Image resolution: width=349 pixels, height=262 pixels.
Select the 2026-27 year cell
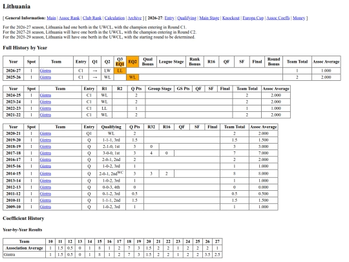14,71
